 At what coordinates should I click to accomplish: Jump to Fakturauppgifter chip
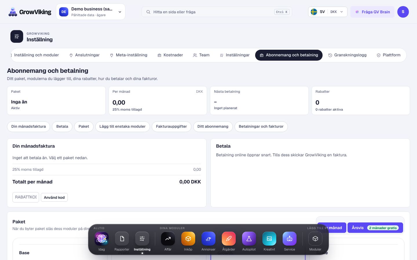pos(171,127)
